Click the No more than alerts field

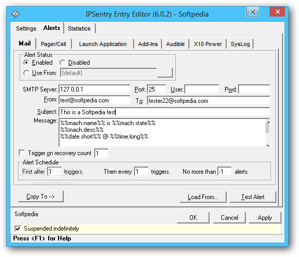(225, 171)
